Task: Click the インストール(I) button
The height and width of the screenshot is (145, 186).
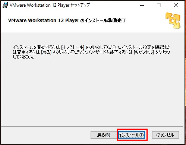Action: pos(132,135)
